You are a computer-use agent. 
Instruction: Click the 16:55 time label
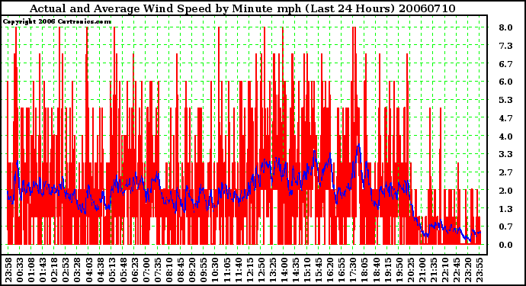pos(342,270)
